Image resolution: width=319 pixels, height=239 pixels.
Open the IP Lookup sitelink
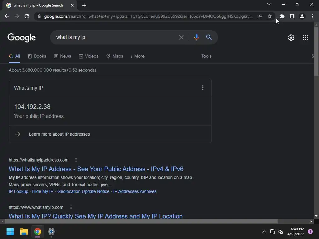pos(18,191)
